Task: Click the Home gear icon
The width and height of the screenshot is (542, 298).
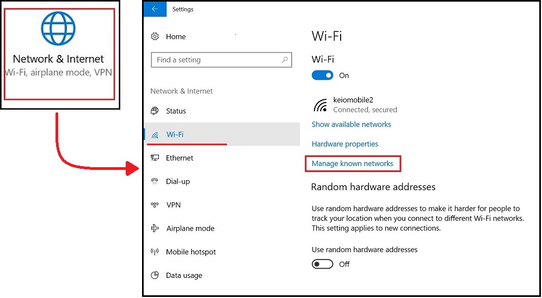Action: click(x=155, y=36)
